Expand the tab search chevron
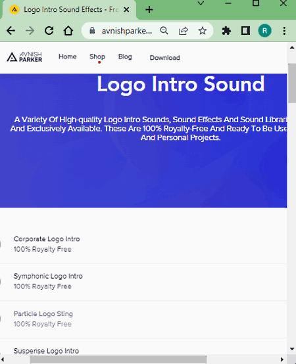 (201, 3)
